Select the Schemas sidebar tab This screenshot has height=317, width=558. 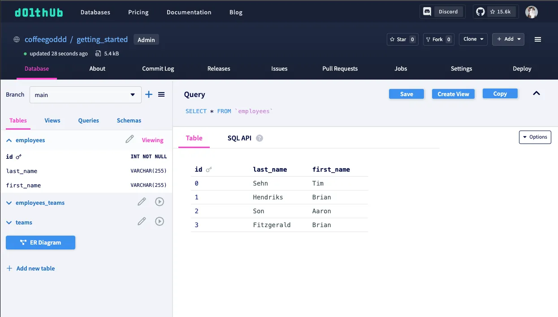click(x=129, y=121)
